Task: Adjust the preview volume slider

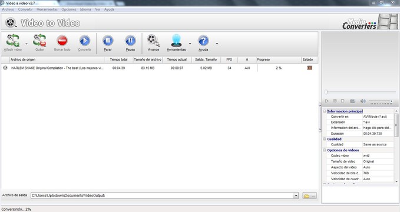Action: (381, 101)
